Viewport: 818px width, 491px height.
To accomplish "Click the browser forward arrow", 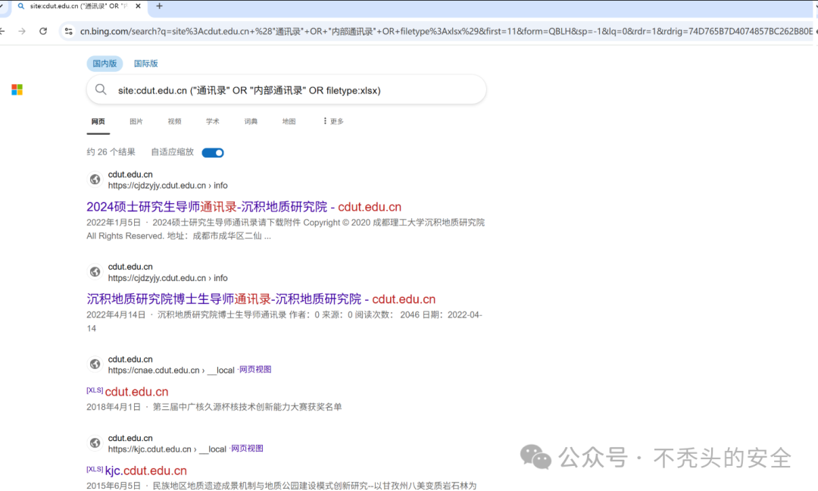I will 22,31.
